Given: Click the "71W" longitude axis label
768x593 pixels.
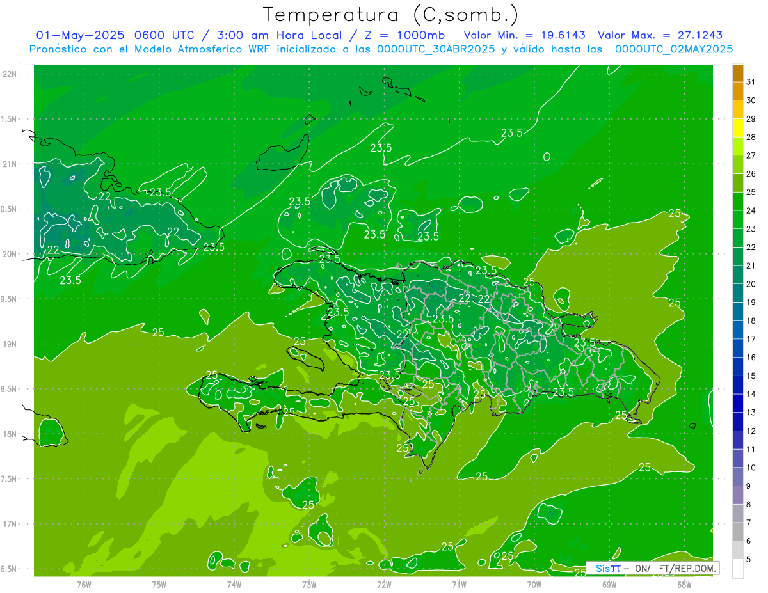Looking at the screenshot, I should click(459, 584).
